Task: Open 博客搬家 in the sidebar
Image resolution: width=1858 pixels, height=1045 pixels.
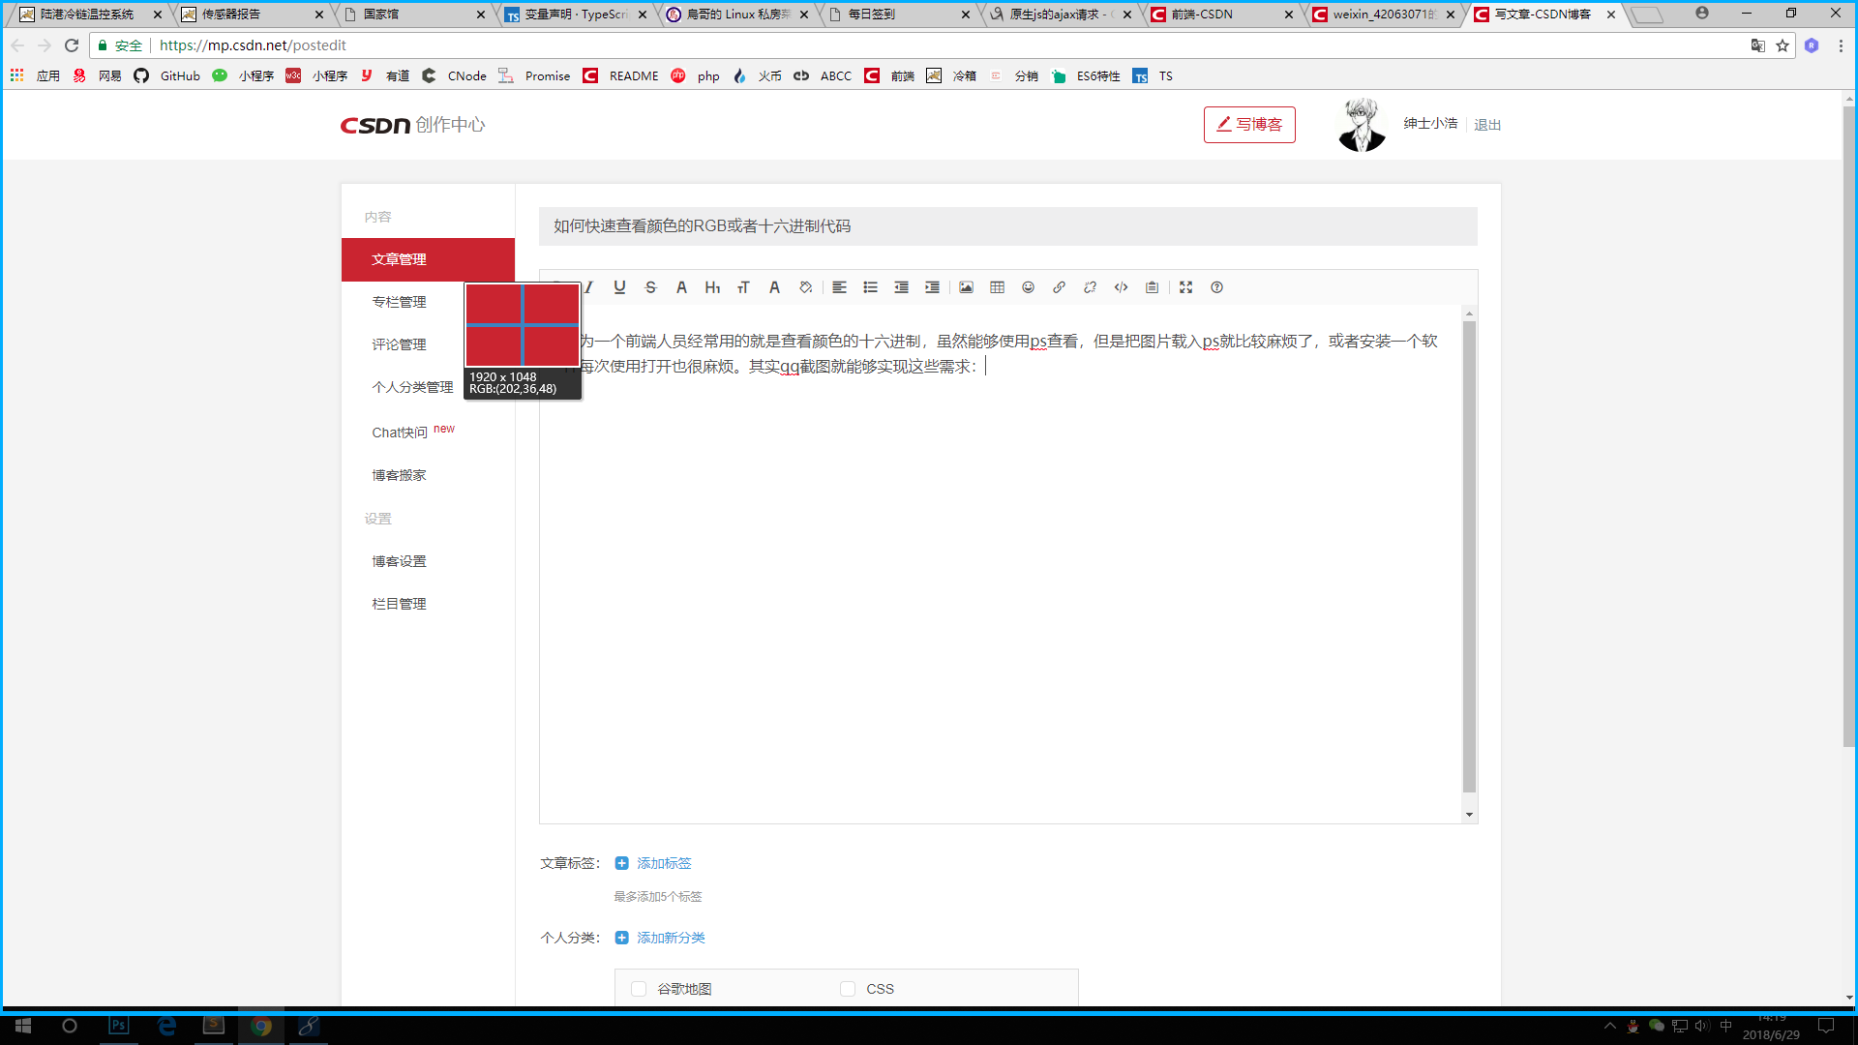Action: (x=399, y=475)
